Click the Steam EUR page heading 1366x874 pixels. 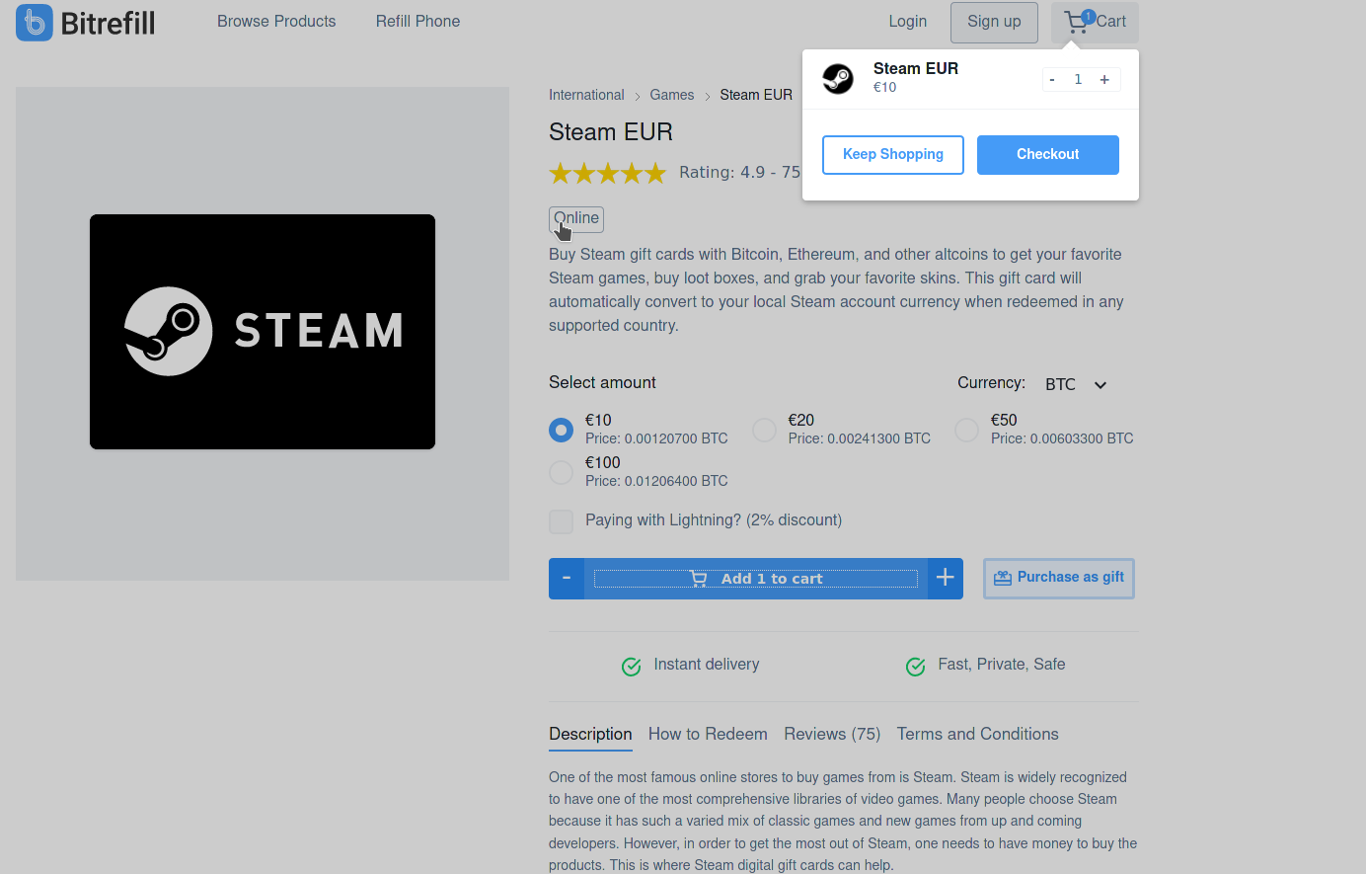(611, 132)
